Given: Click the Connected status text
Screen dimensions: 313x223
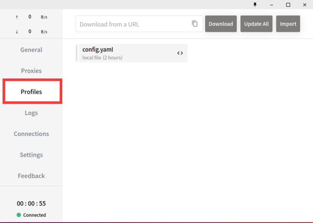Looking at the screenshot, I should [x=35, y=215].
